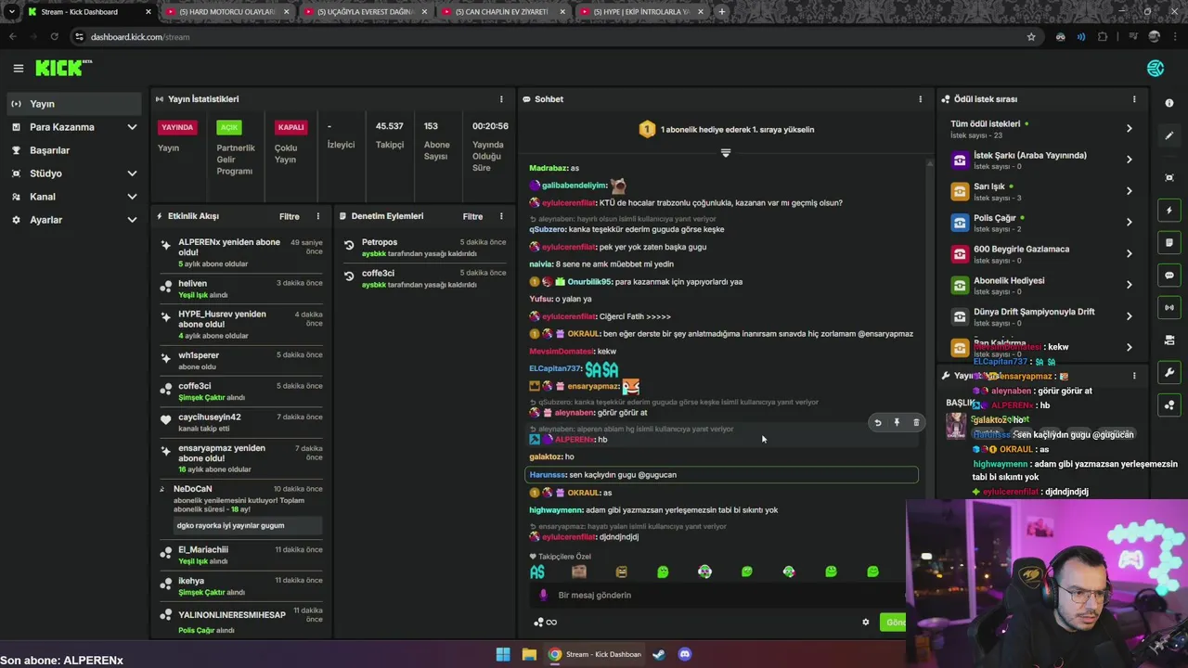Expand Para Kazanma sidebar section
Viewport: 1188px width, 668px height.
tap(132, 127)
